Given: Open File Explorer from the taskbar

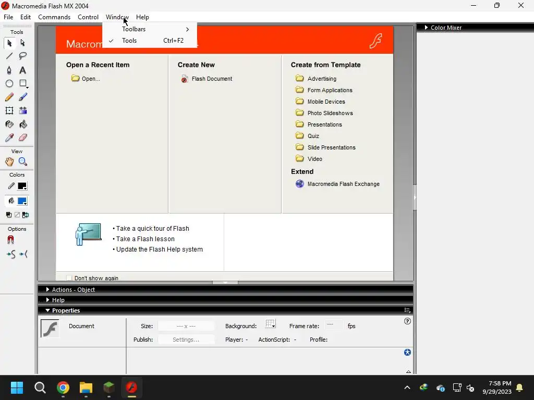Looking at the screenshot, I should click(x=86, y=387).
